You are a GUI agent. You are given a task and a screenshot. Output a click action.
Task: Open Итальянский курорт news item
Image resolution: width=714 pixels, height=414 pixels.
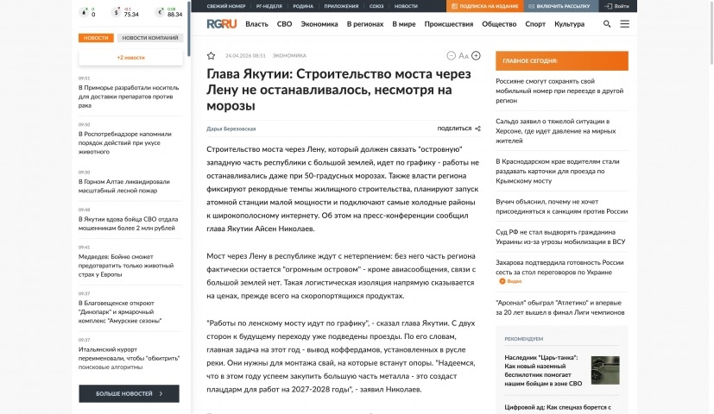[129, 358]
